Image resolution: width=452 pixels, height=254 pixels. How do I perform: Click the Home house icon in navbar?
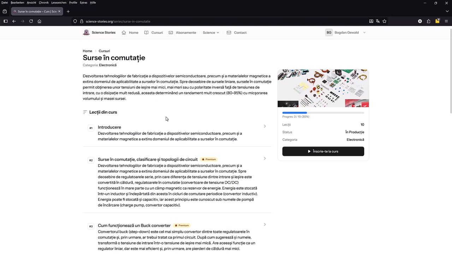[x=124, y=32]
